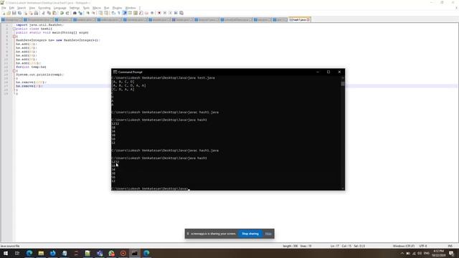The width and height of the screenshot is (459, 258).
Task: Open the Search menu
Action: coord(22,8)
